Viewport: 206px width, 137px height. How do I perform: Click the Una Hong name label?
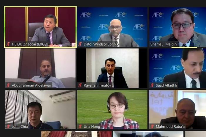92,127
